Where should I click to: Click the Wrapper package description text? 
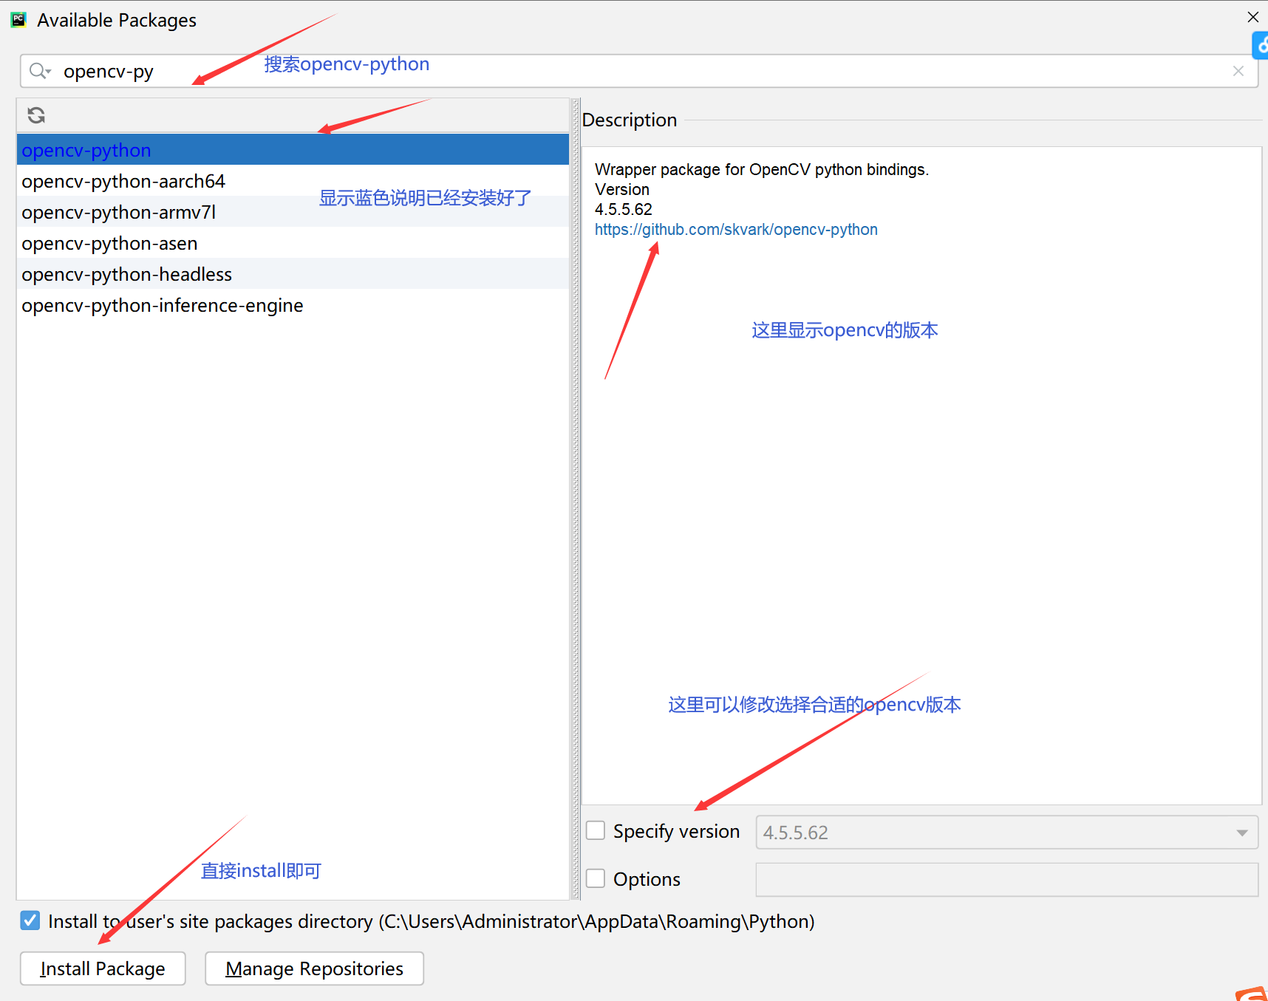(x=762, y=170)
